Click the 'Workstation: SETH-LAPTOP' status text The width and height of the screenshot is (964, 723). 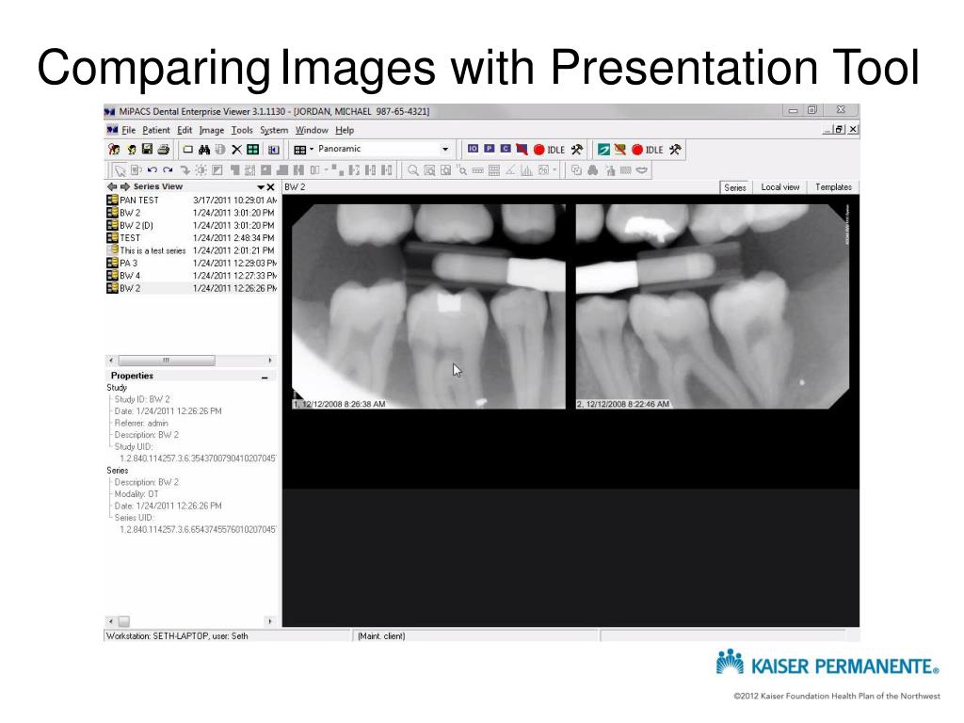[x=177, y=636]
